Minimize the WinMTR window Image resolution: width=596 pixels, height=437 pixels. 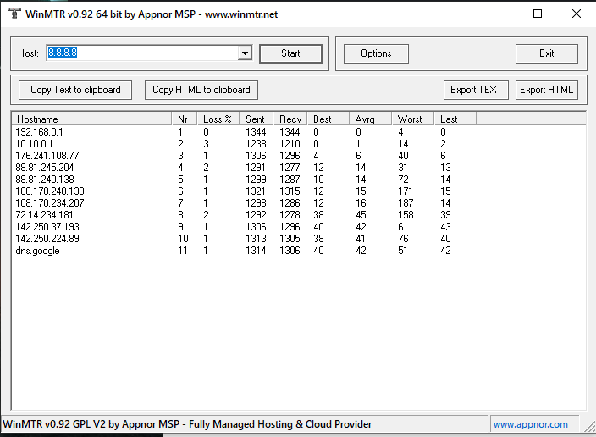pos(499,14)
